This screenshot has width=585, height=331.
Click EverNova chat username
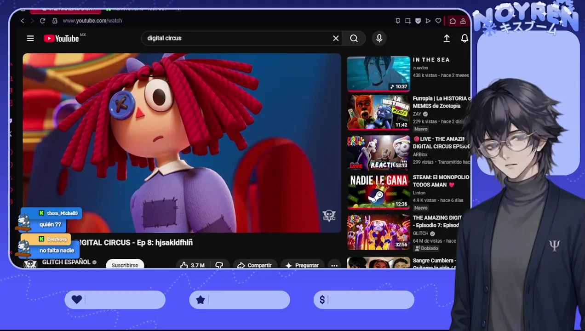(x=57, y=240)
